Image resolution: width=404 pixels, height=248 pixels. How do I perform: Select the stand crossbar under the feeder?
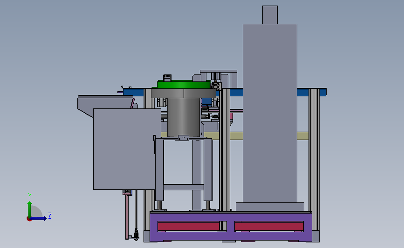point(184,188)
